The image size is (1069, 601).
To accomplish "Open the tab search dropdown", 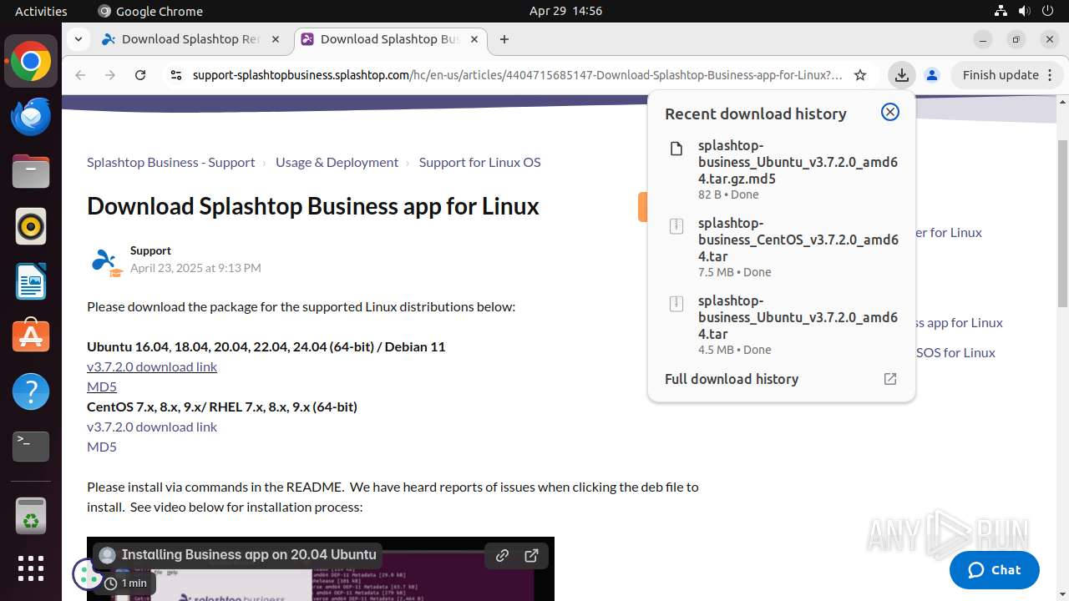I will click(x=78, y=39).
